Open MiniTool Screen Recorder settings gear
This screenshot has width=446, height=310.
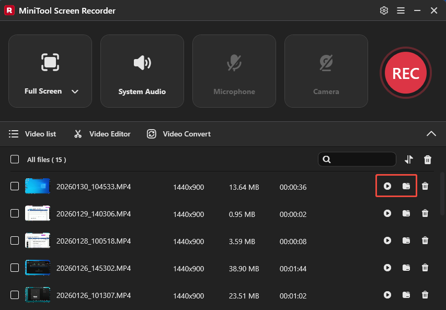[384, 10]
